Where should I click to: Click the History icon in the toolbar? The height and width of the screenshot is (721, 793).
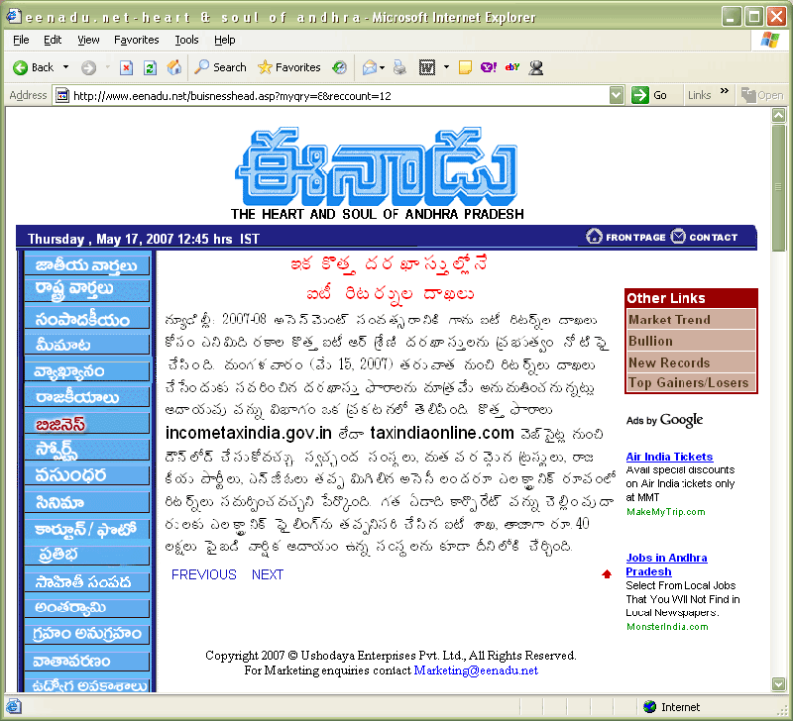[340, 67]
